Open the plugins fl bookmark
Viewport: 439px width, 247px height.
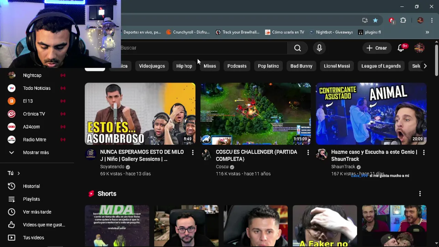[x=370, y=32]
